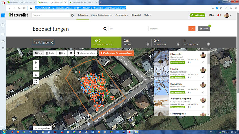
Task: Open the eigene Beobachtungen tab
Action: 101,15
